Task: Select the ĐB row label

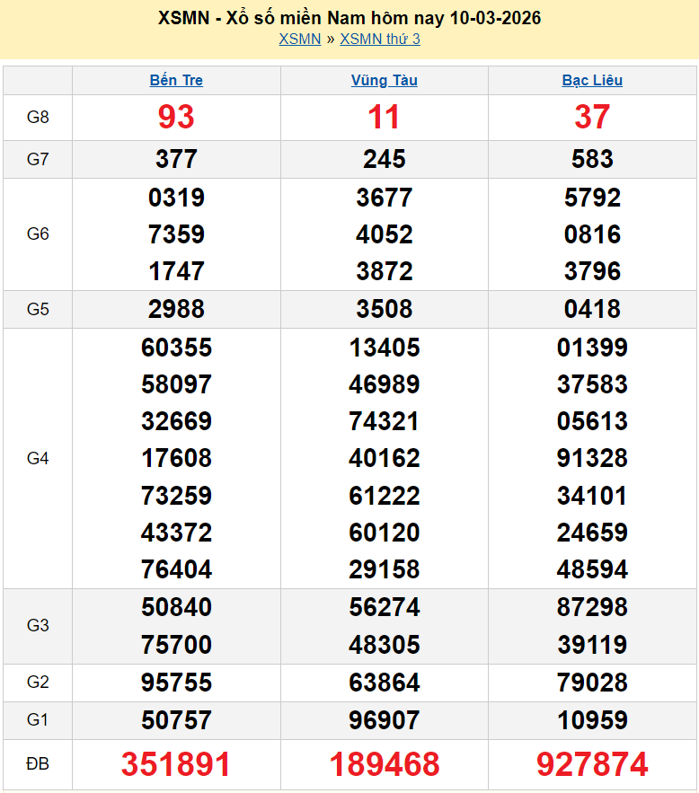Action: tap(38, 764)
